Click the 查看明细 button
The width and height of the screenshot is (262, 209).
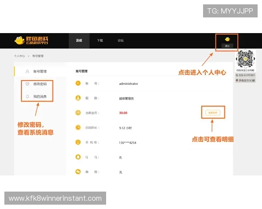coord(213,113)
